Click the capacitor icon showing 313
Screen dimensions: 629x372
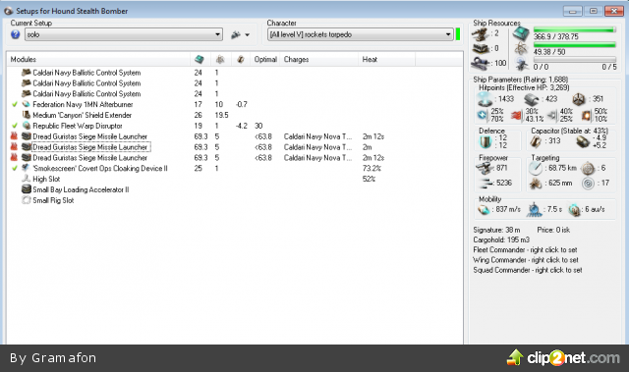tap(536, 141)
